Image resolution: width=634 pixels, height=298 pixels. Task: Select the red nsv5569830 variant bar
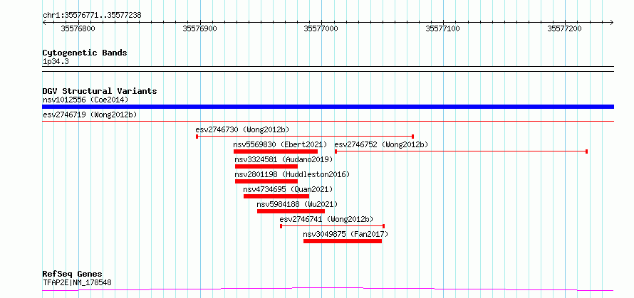coord(276,151)
